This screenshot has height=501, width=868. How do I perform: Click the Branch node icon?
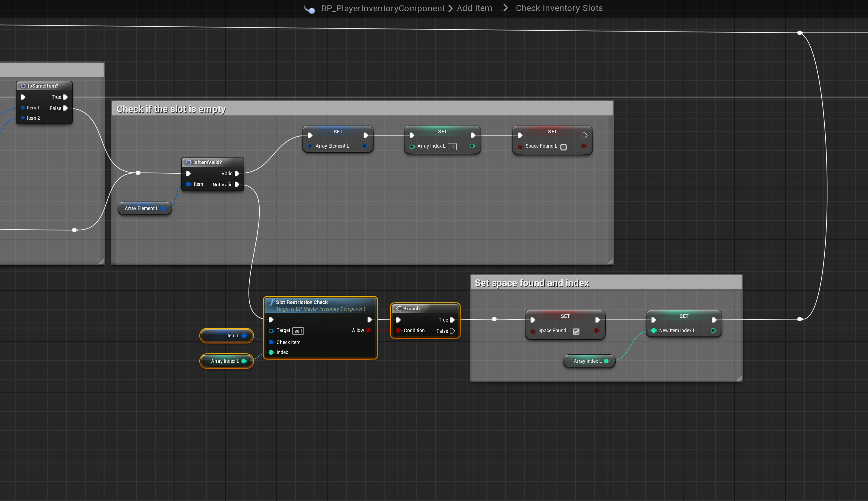(398, 309)
